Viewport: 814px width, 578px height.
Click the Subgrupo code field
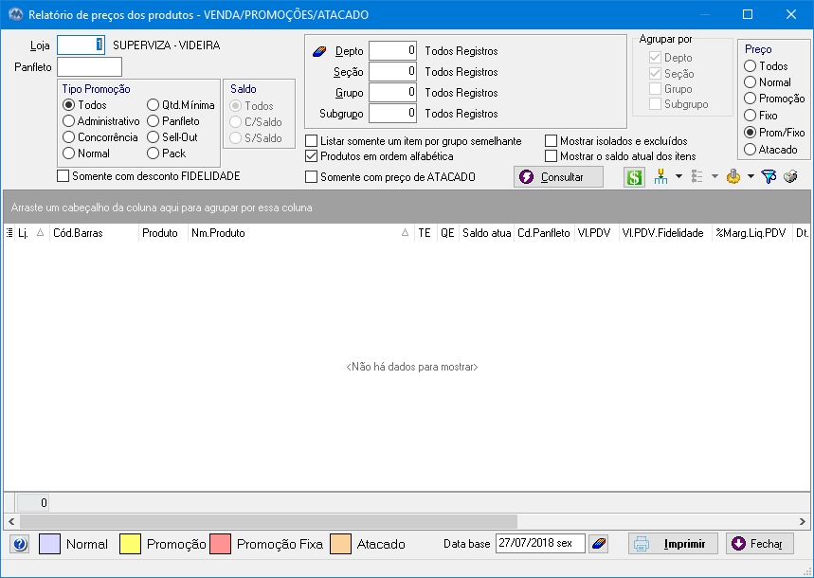(392, 113)
